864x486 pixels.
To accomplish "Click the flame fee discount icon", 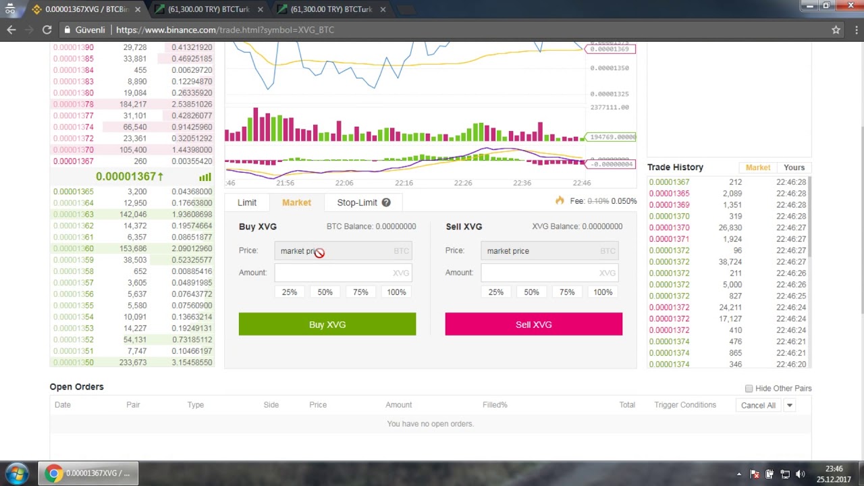I will [x=560, y=200].
